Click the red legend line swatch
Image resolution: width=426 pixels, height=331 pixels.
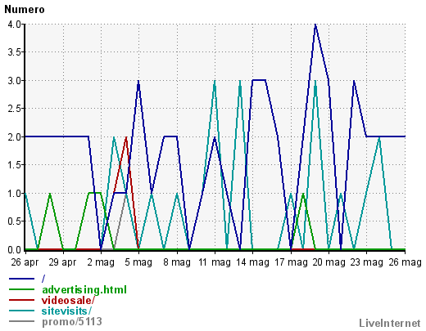pyautogui.click(x=22, y=300)
